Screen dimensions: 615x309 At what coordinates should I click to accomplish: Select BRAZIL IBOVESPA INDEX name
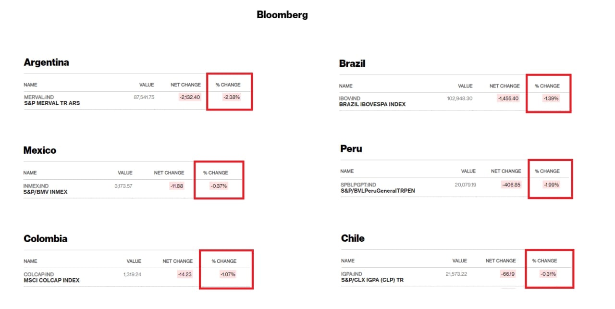click(x=372, y=104)
